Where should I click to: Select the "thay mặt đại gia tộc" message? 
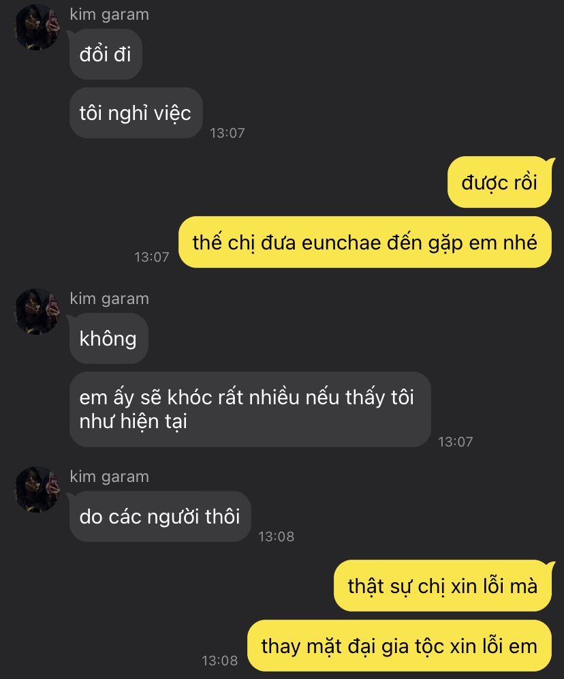point(400,646)
